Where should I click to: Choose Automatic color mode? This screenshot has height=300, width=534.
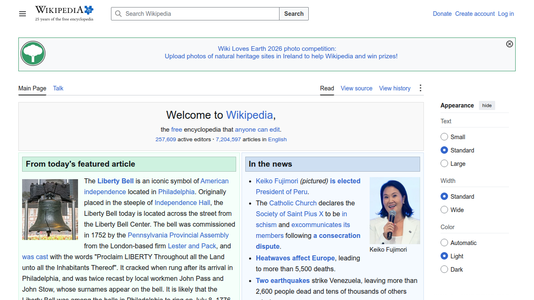[x=444, y=242]
